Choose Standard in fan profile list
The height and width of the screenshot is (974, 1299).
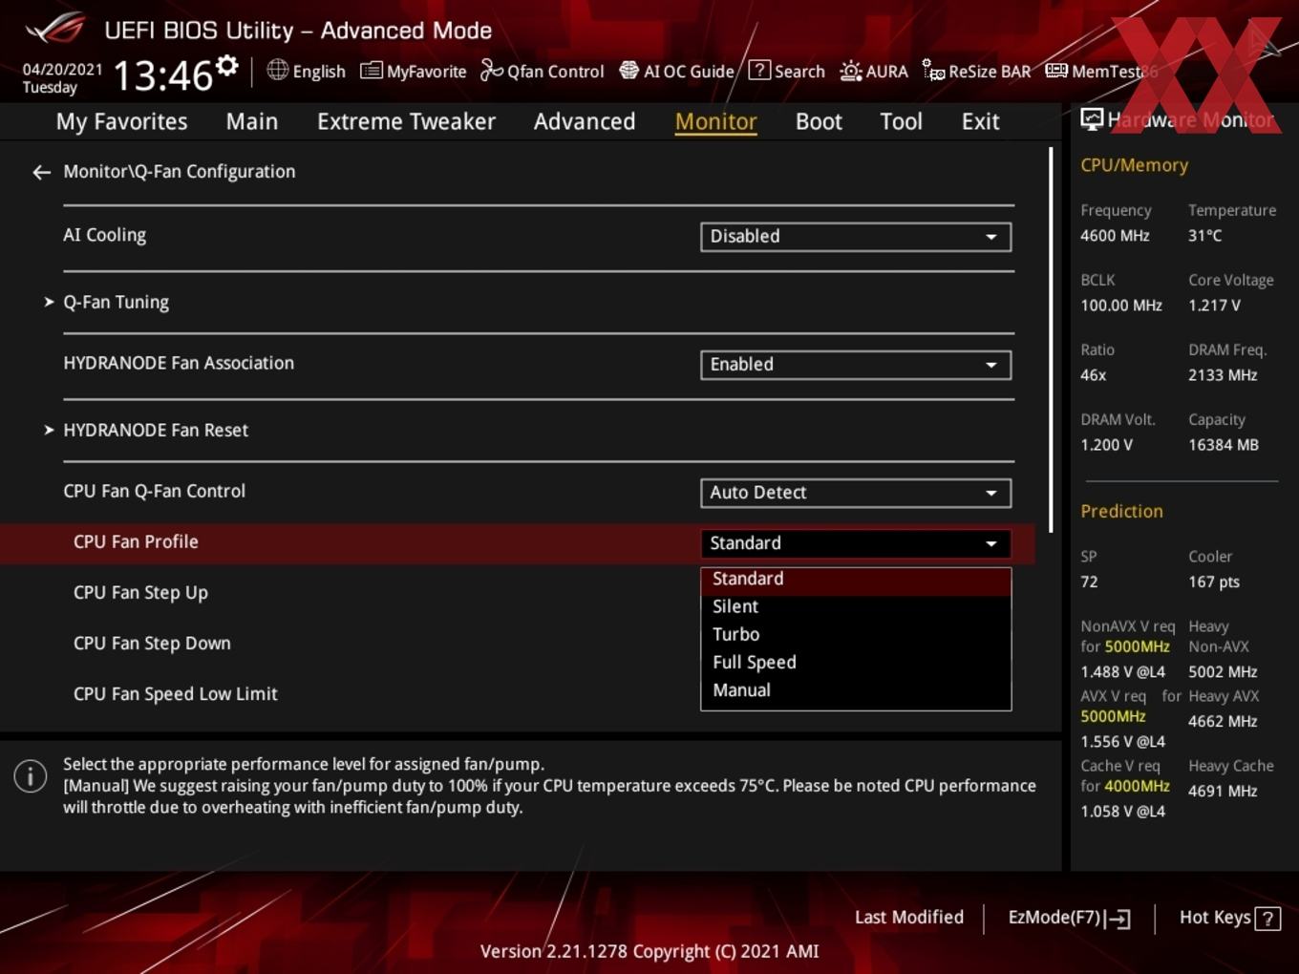(856, 579)
